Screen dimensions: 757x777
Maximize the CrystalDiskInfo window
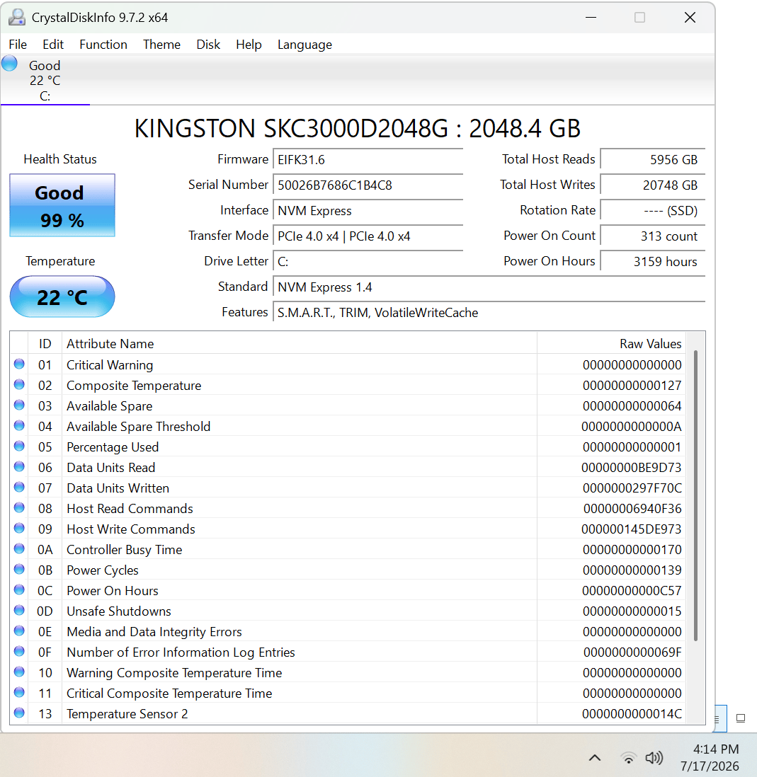640,18
